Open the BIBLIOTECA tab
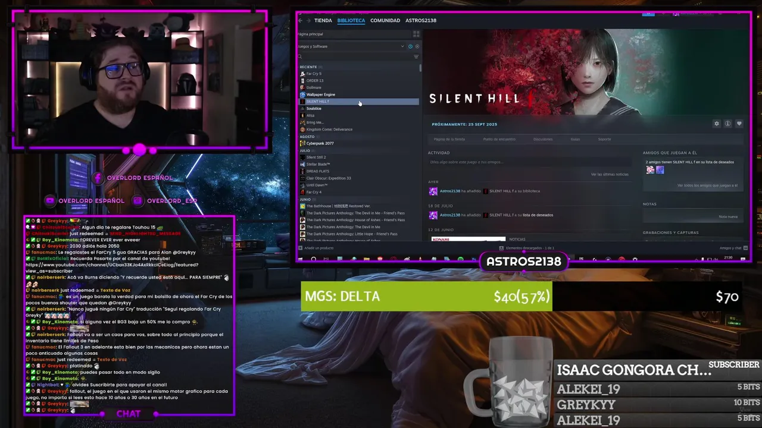The height and width of the screenshot is (428, 762). [351, 20]
